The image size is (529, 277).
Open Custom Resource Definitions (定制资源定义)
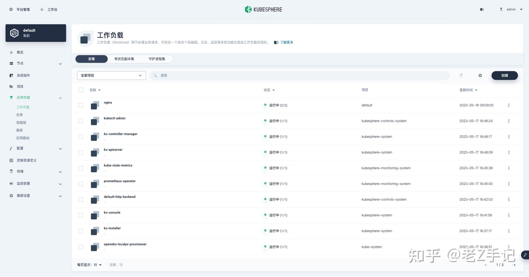[26, 160]
